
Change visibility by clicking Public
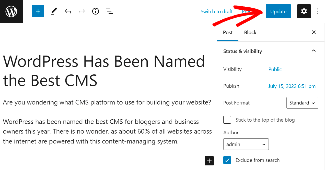tap(275, 69)
